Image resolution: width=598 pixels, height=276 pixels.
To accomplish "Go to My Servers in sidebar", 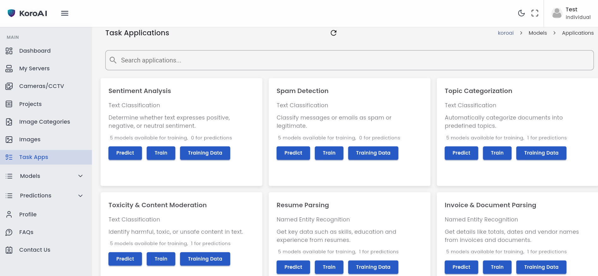I will (x=34, y=68).
